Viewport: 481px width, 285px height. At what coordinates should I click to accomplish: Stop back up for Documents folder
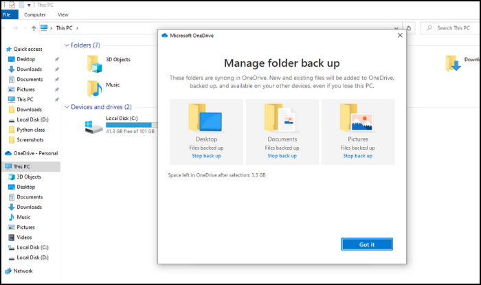282,156
